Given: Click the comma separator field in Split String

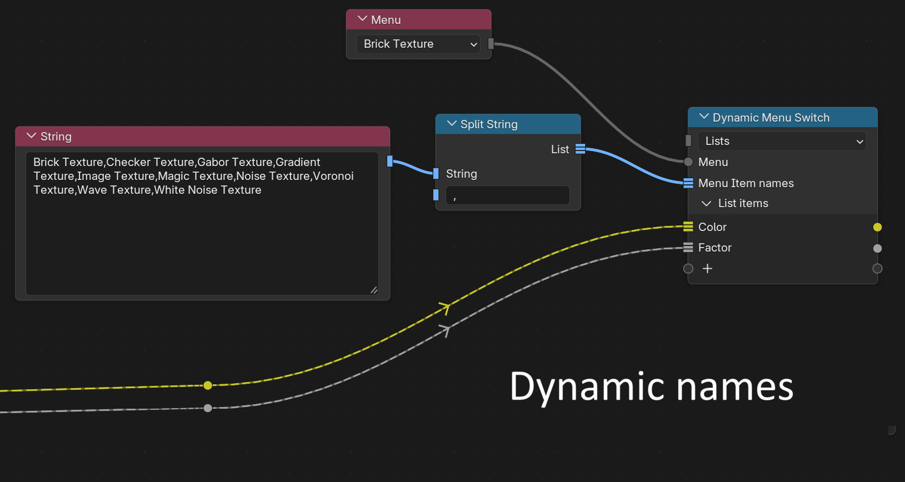Looking at the screenshot, I should click(x=508, y=195).
